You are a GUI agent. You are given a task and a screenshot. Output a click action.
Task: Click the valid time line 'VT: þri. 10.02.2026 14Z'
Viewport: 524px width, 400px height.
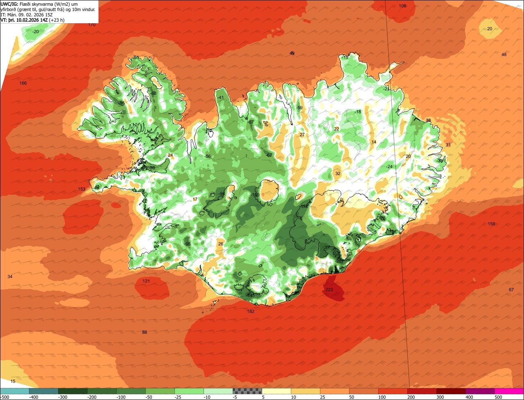tap(25, 20)
